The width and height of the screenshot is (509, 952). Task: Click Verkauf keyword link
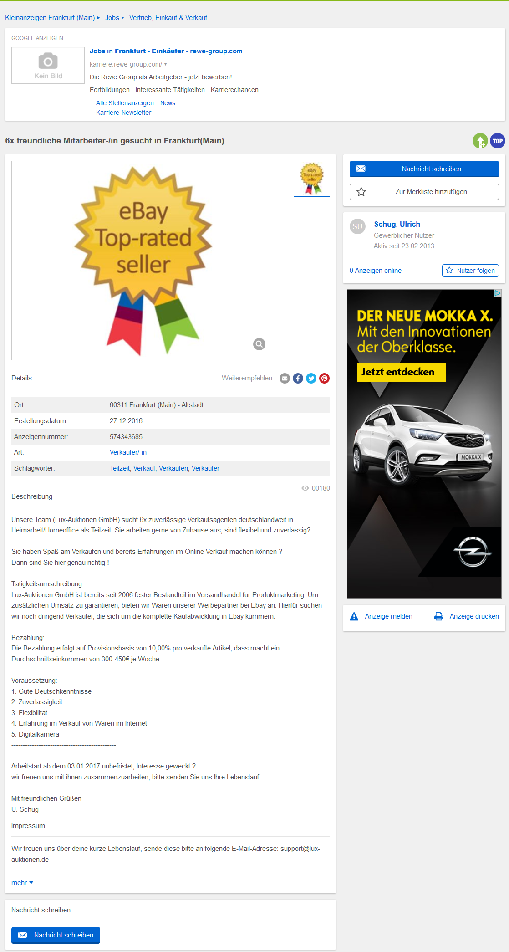(144, 468)
